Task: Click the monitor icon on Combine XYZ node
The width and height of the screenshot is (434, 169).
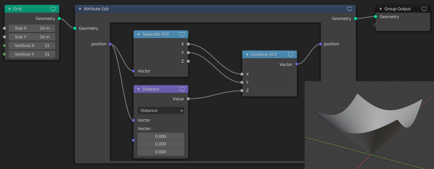Action: tap(291, 55)
